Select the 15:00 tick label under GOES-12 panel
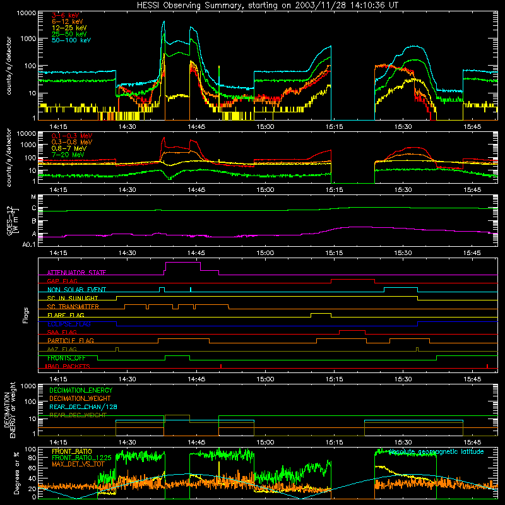This screenshot has height=505, width=505. (265, 253)
